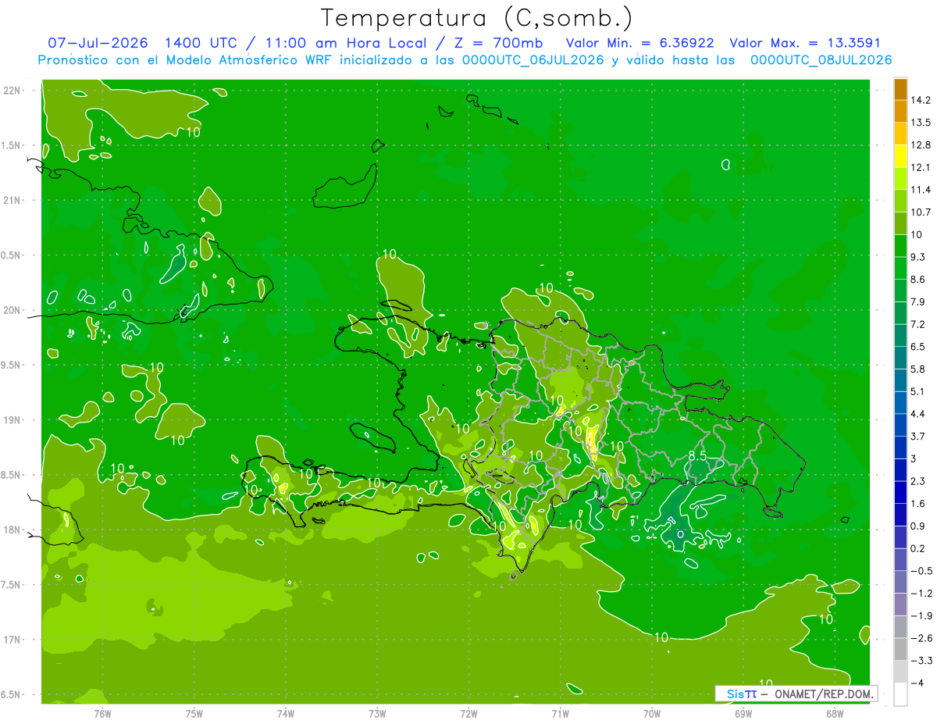Viewport: 937px width, 724px height.
Task: Click the '72W' longitude axis label
Action: (x=468, y=713)
